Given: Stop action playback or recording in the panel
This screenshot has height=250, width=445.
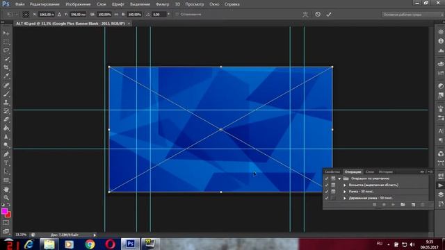Looking at the screenshot, I should (374, 204).
